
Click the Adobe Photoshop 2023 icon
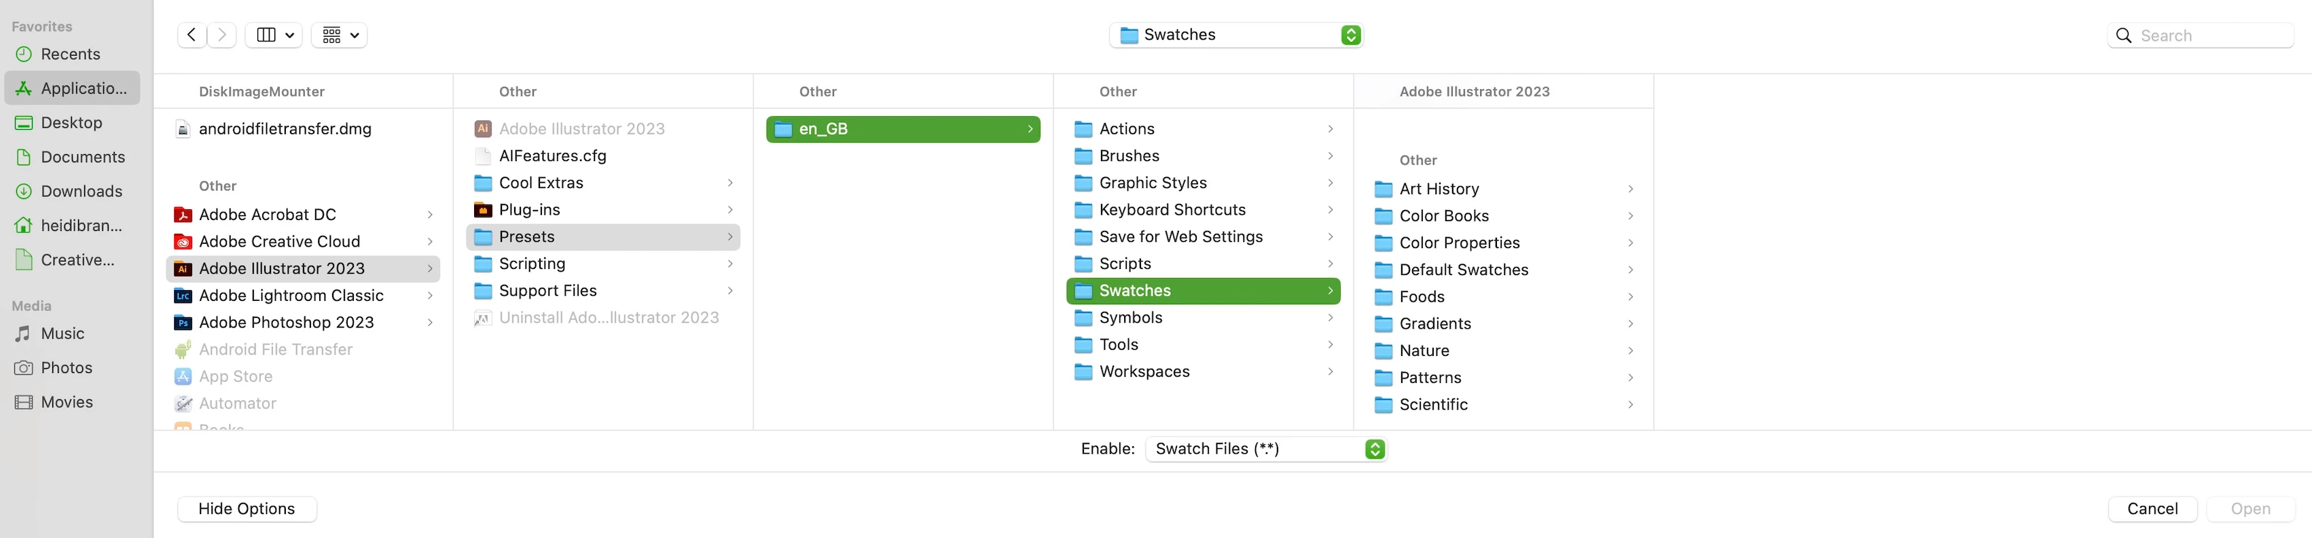tap(183, 323)
